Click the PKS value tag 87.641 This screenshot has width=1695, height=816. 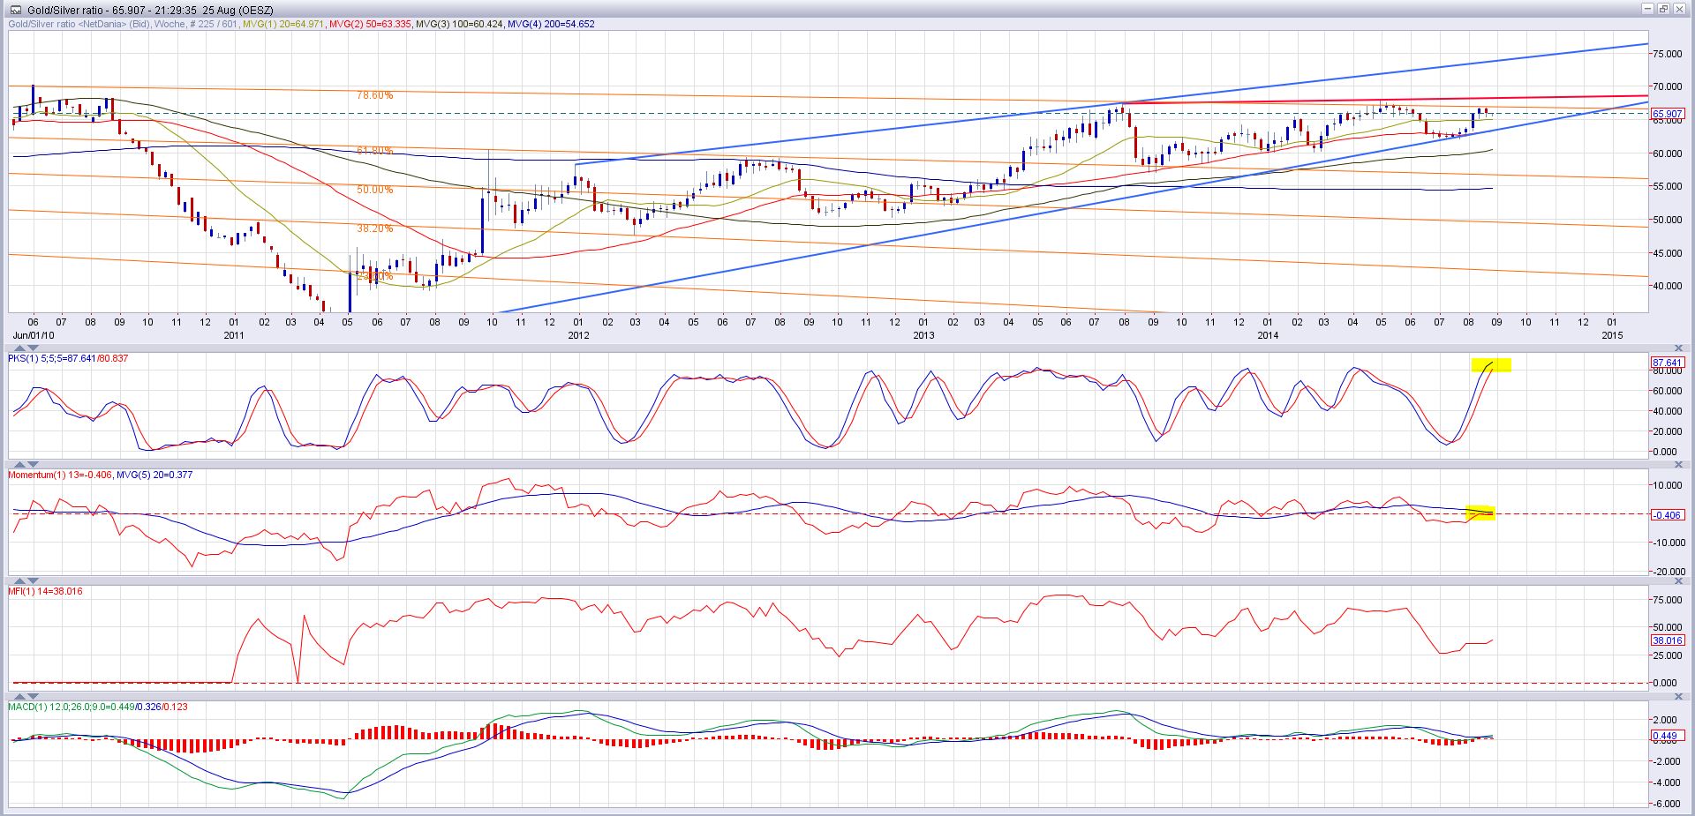pyautogui.click(x=1667, y=363)
